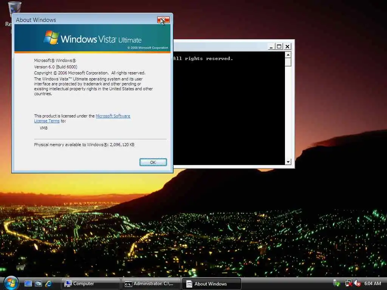Select About Windows taskbar button
The height and width of the screenshot is (290, 387).
pos(212,284)
